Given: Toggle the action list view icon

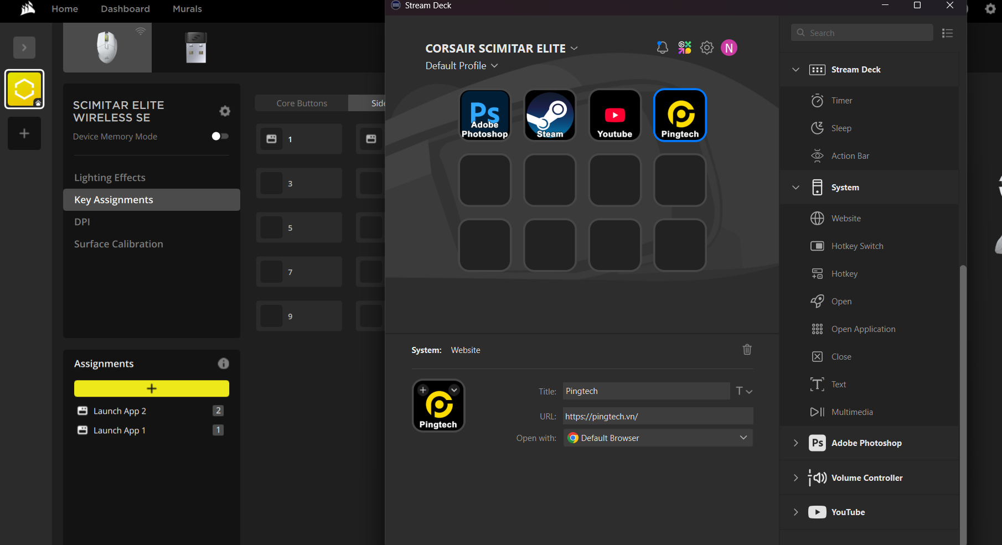Looking at the screenshot, I should click(x=947, y=33).
